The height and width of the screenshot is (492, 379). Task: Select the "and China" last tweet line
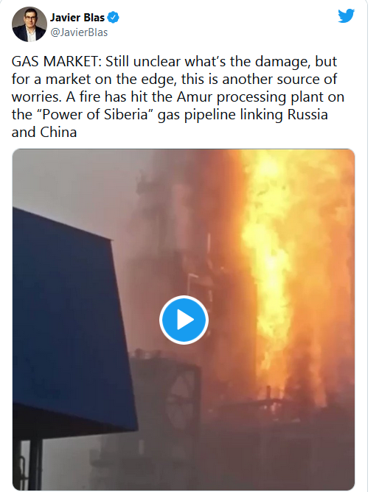click(x=44, y=132)
